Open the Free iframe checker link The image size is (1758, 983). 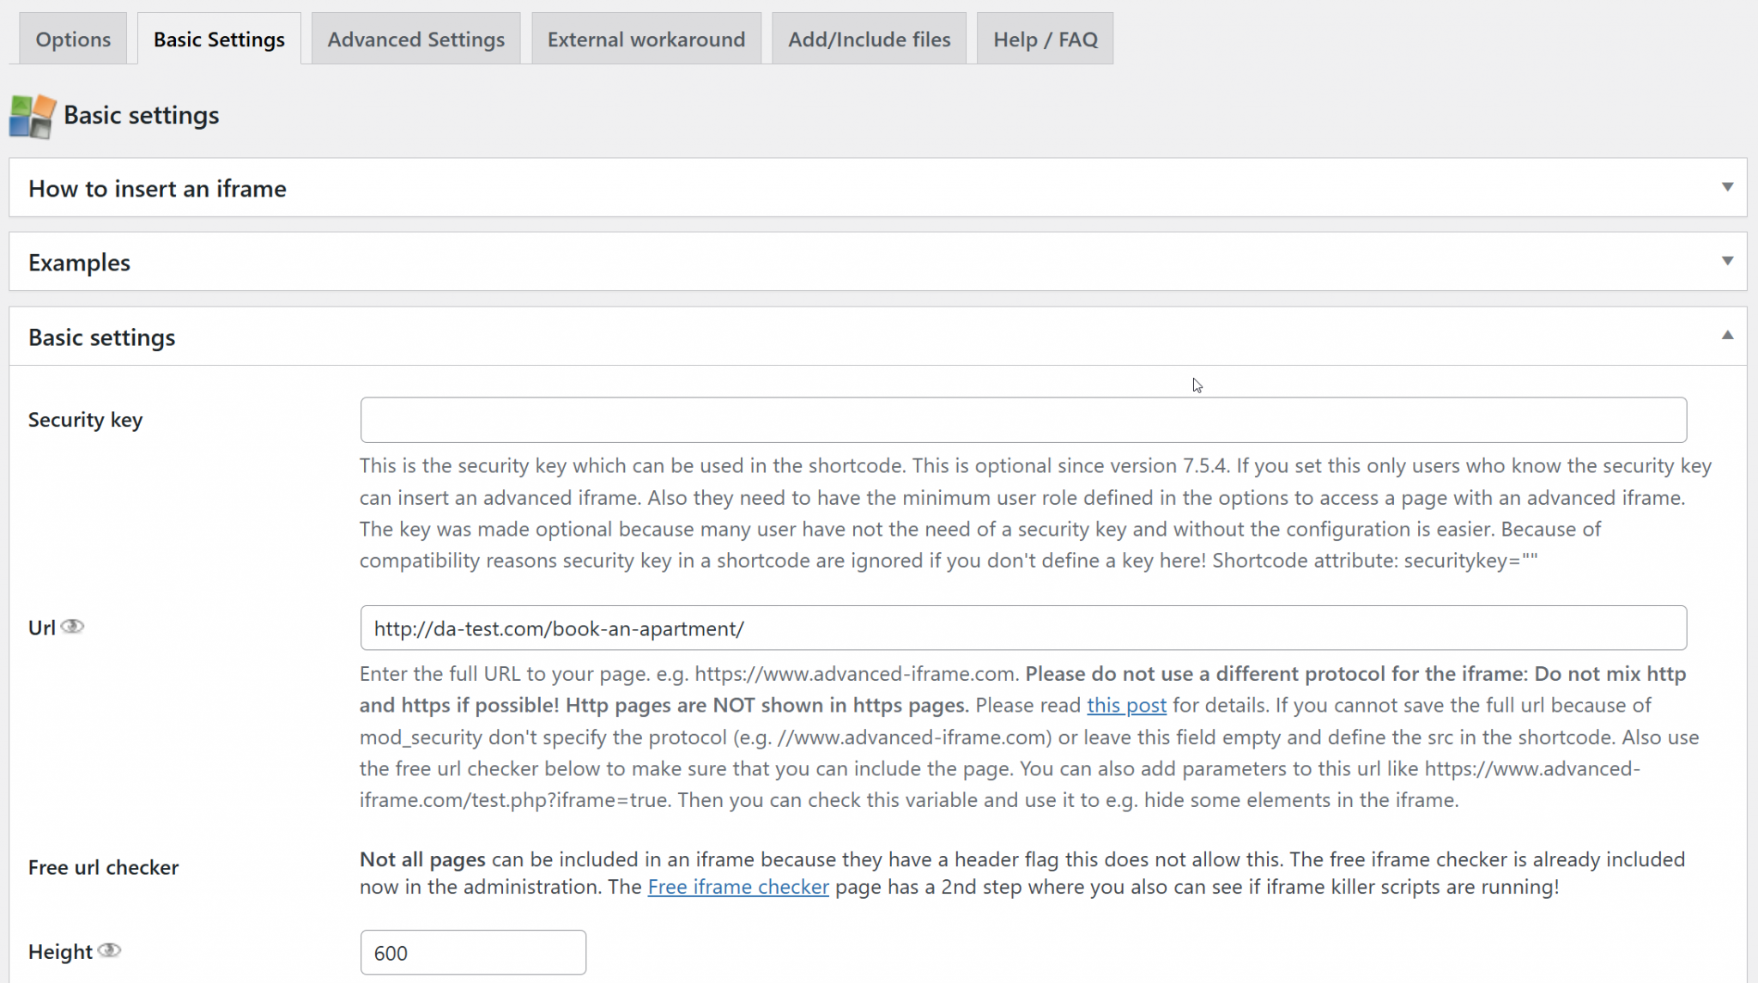click(738, 887)
